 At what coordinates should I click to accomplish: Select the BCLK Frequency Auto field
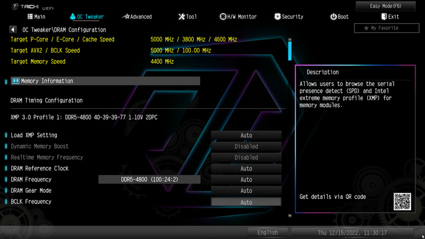pyautogui.click(x=246, y=202)
